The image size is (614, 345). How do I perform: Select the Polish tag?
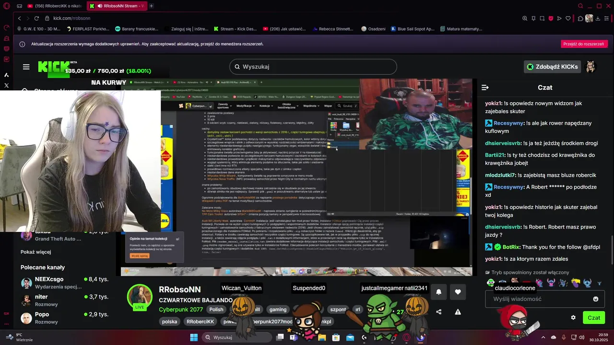pos(216,310)
